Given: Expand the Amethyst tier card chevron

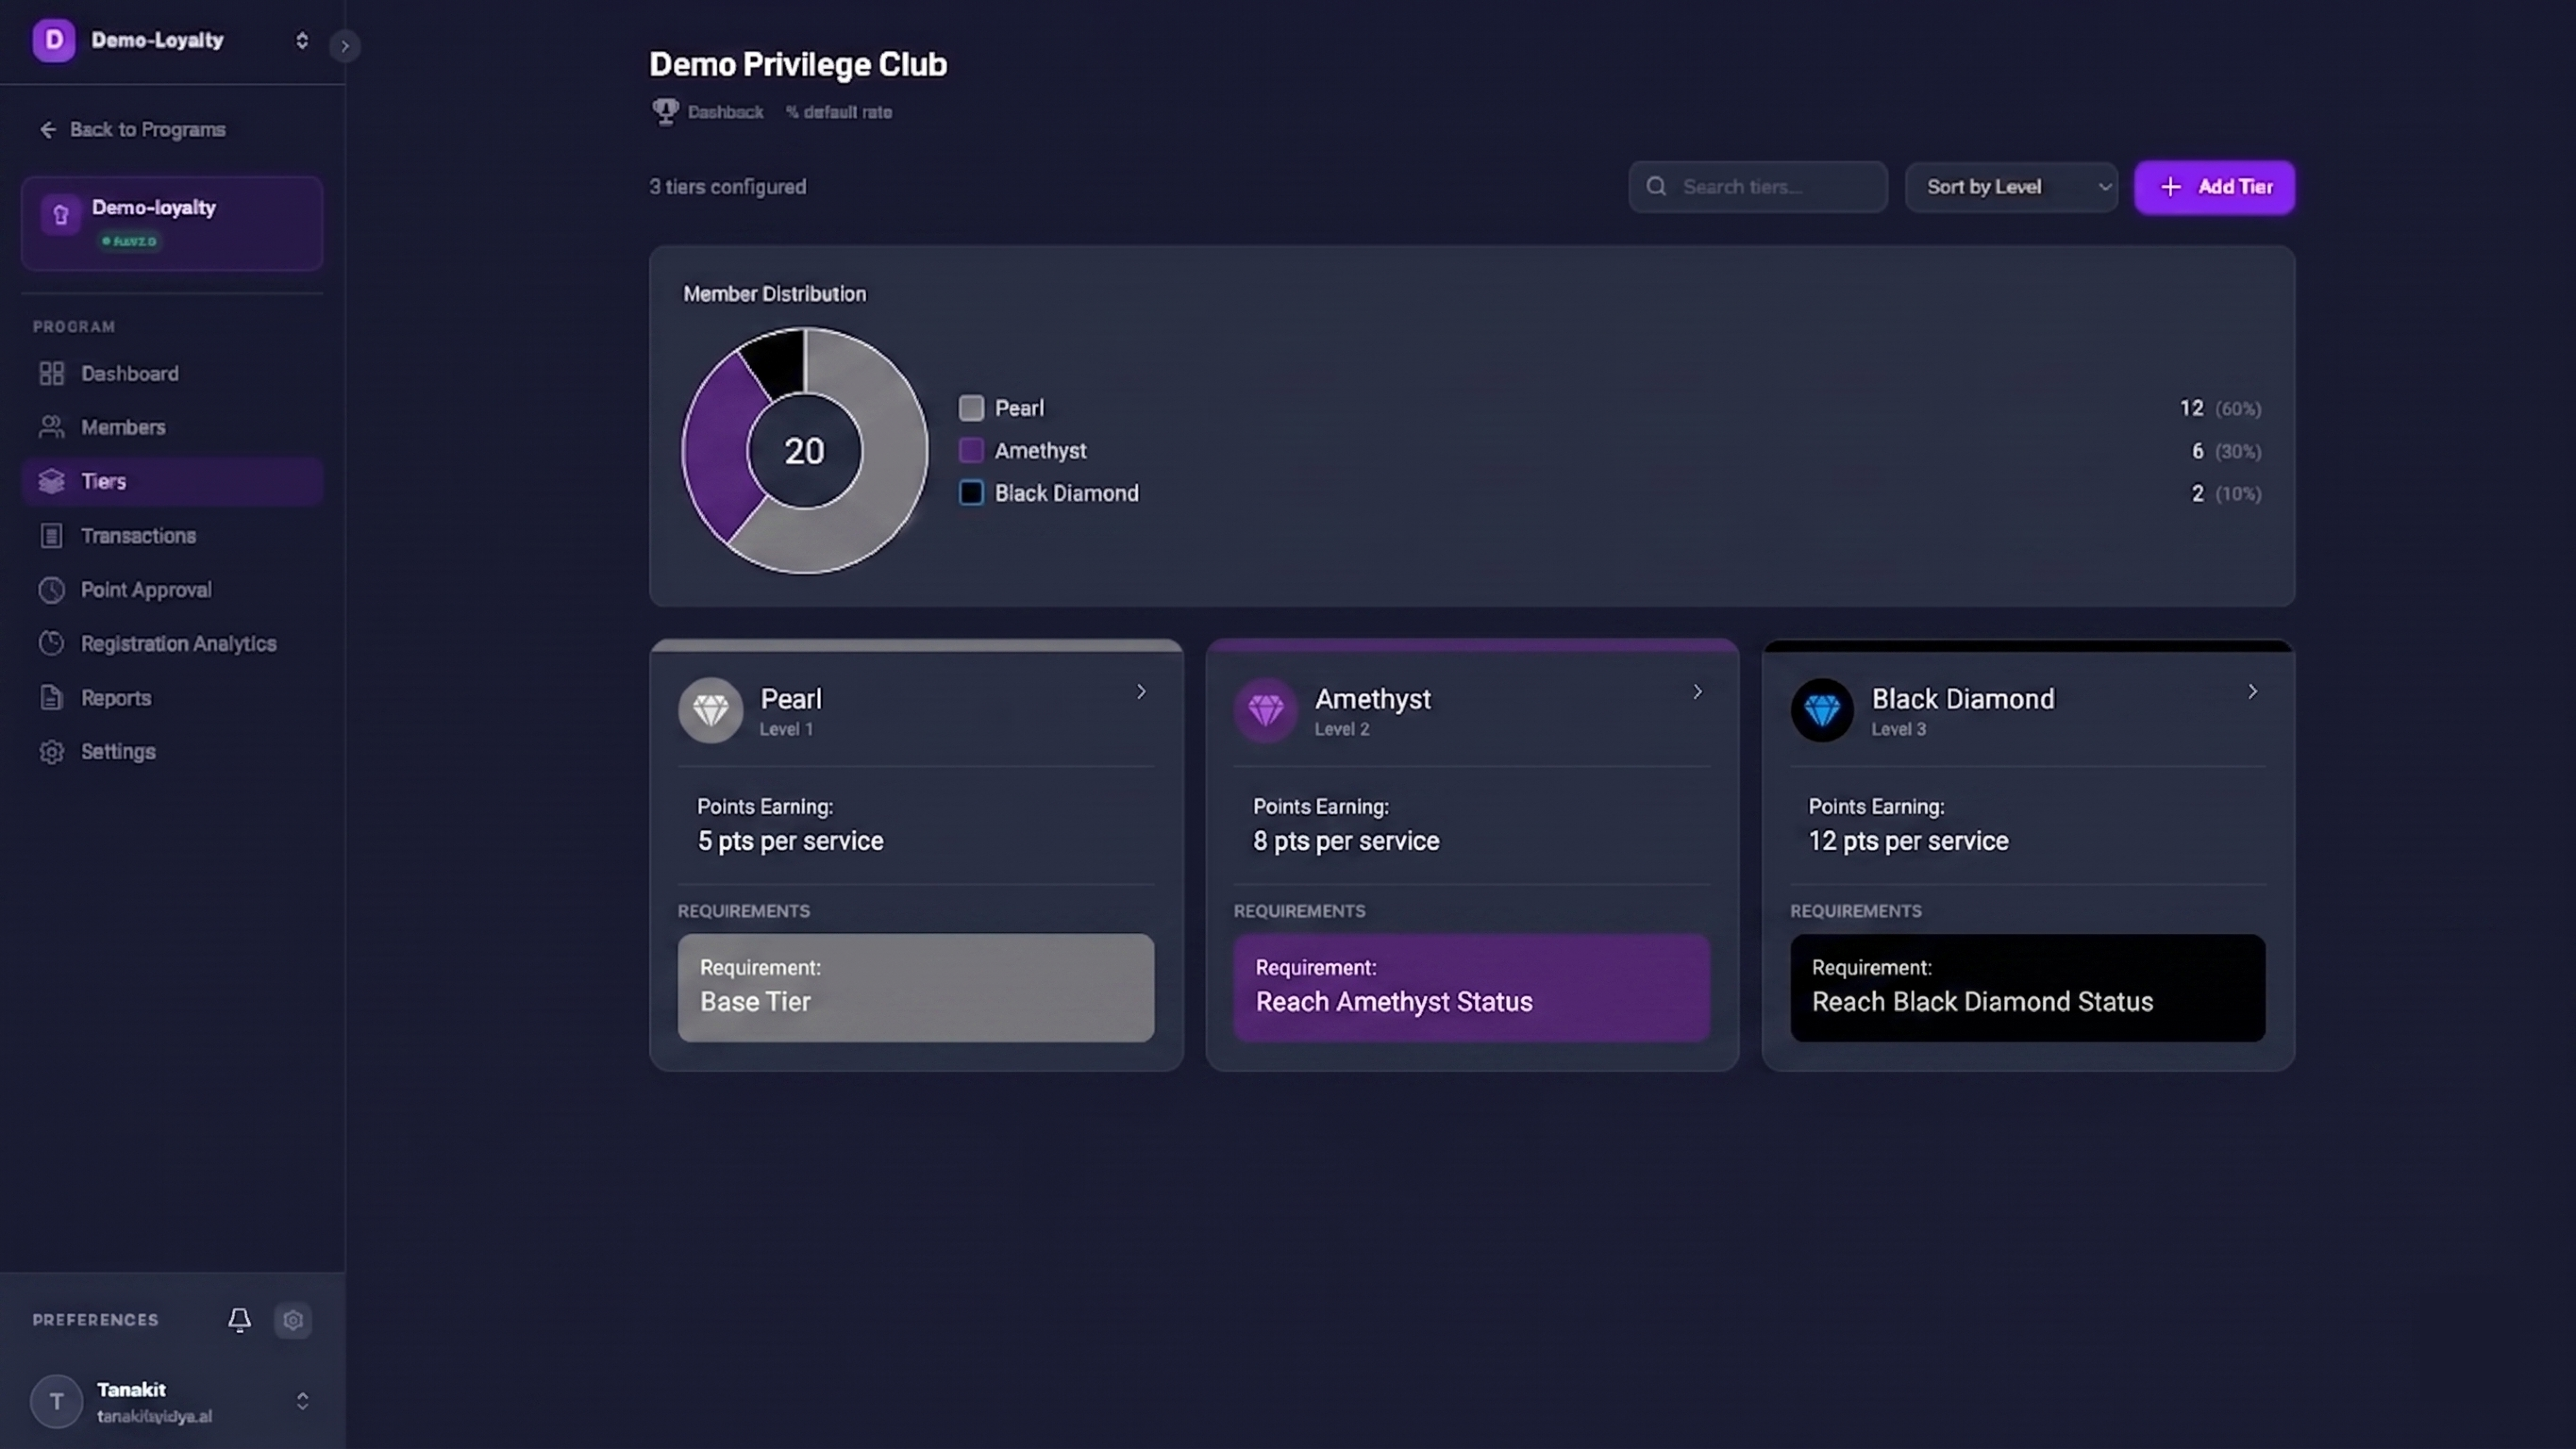Looking at the screenshot, I should [x=1697, y=692].
